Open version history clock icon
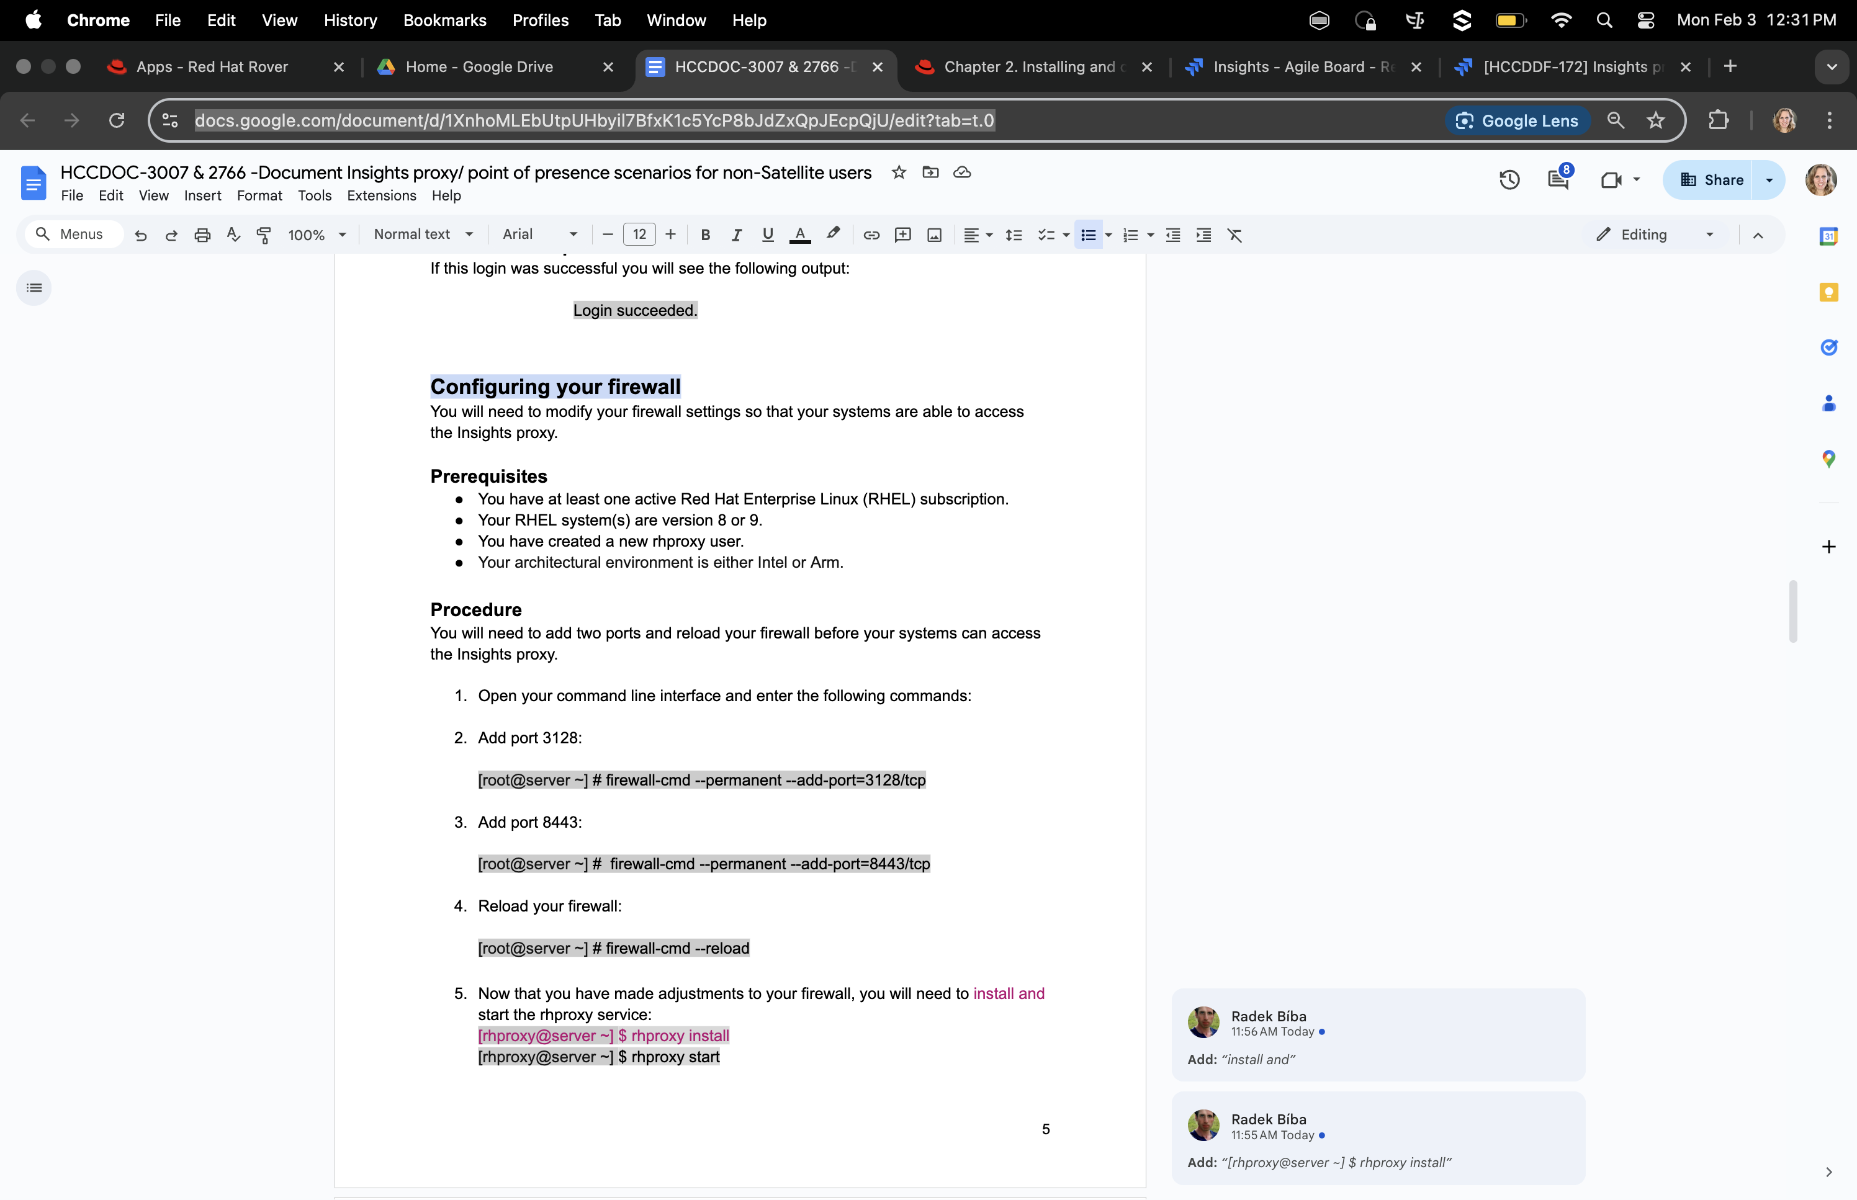This screenshot has width=1857, height=1200. [x=1509, y=180]
